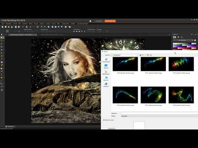Open the Ebenen menu
The width and height of the screenshot is (198, 148).
pyautogui.click(x=36, y=24)
